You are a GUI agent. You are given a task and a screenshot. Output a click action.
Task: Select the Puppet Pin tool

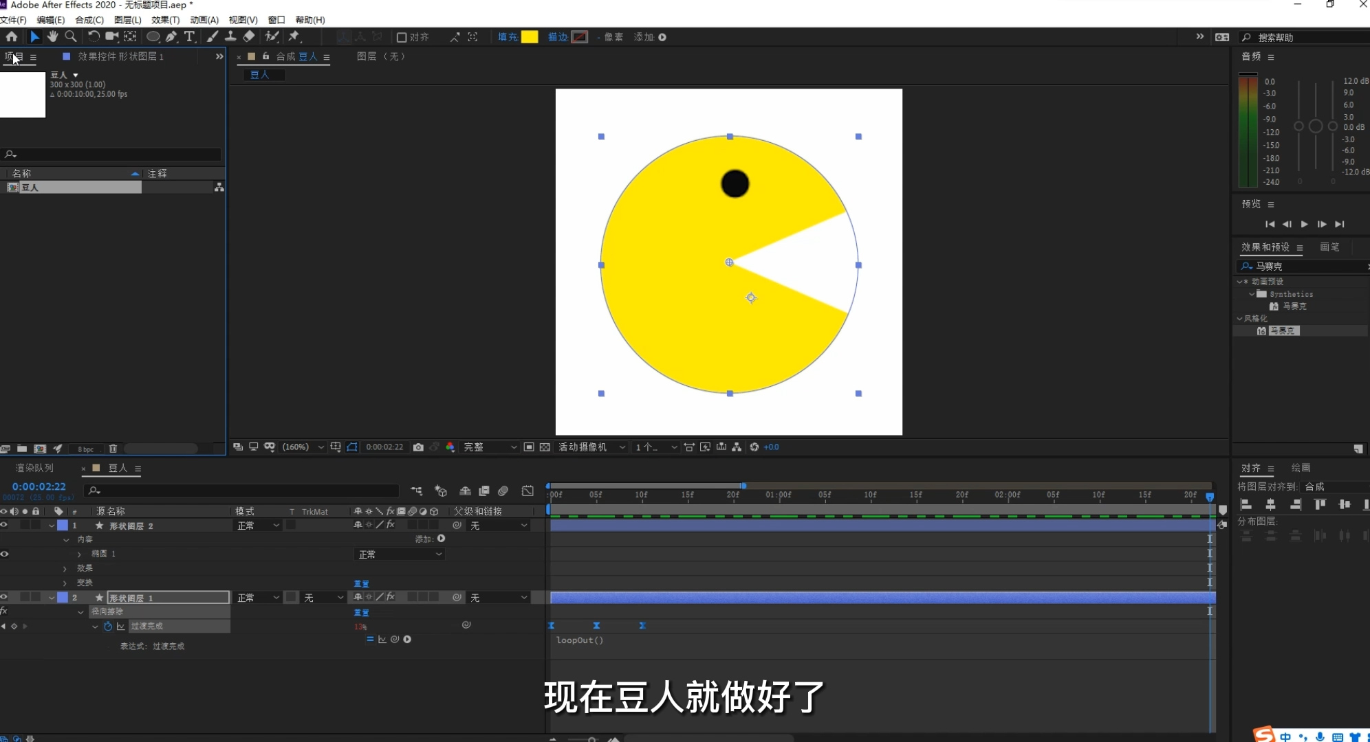(x=294, y=36)
